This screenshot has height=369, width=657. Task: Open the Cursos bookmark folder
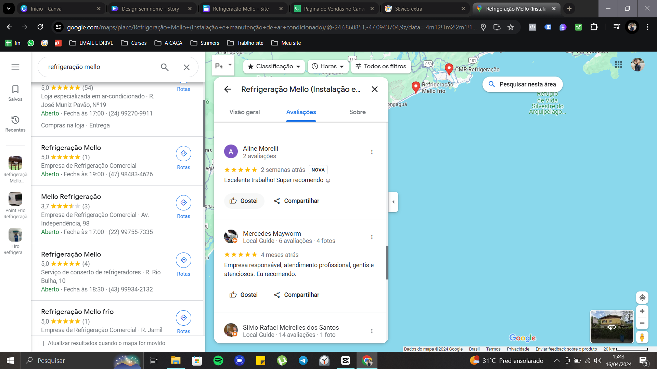(134, 43)
